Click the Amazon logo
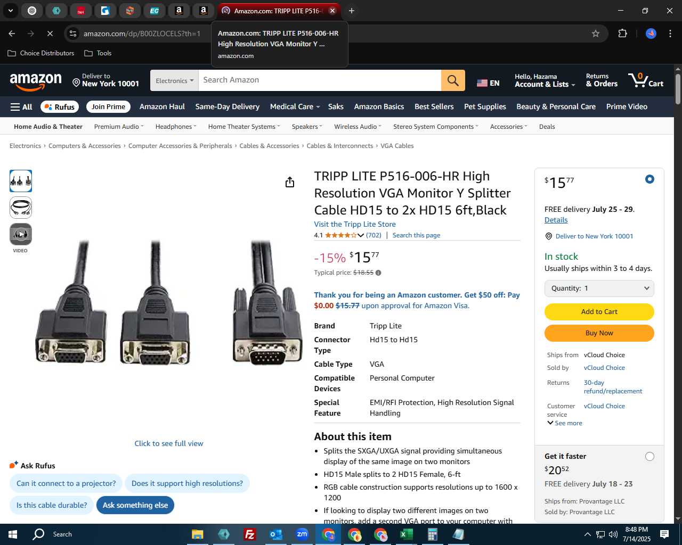The width and height of the screenshot is (682, 545). click(x=36, y=81)
